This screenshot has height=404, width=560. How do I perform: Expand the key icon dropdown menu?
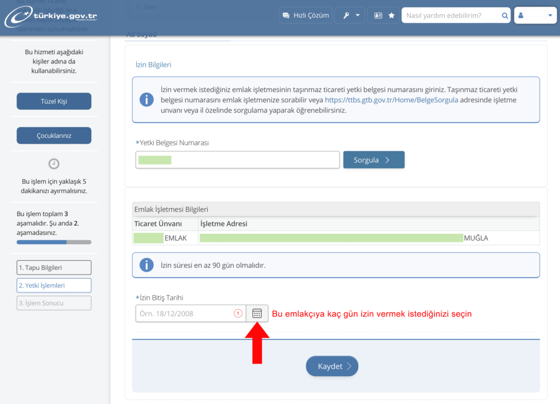[351, 16]
